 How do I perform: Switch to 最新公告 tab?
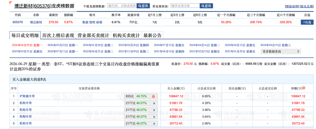point(152,36)
